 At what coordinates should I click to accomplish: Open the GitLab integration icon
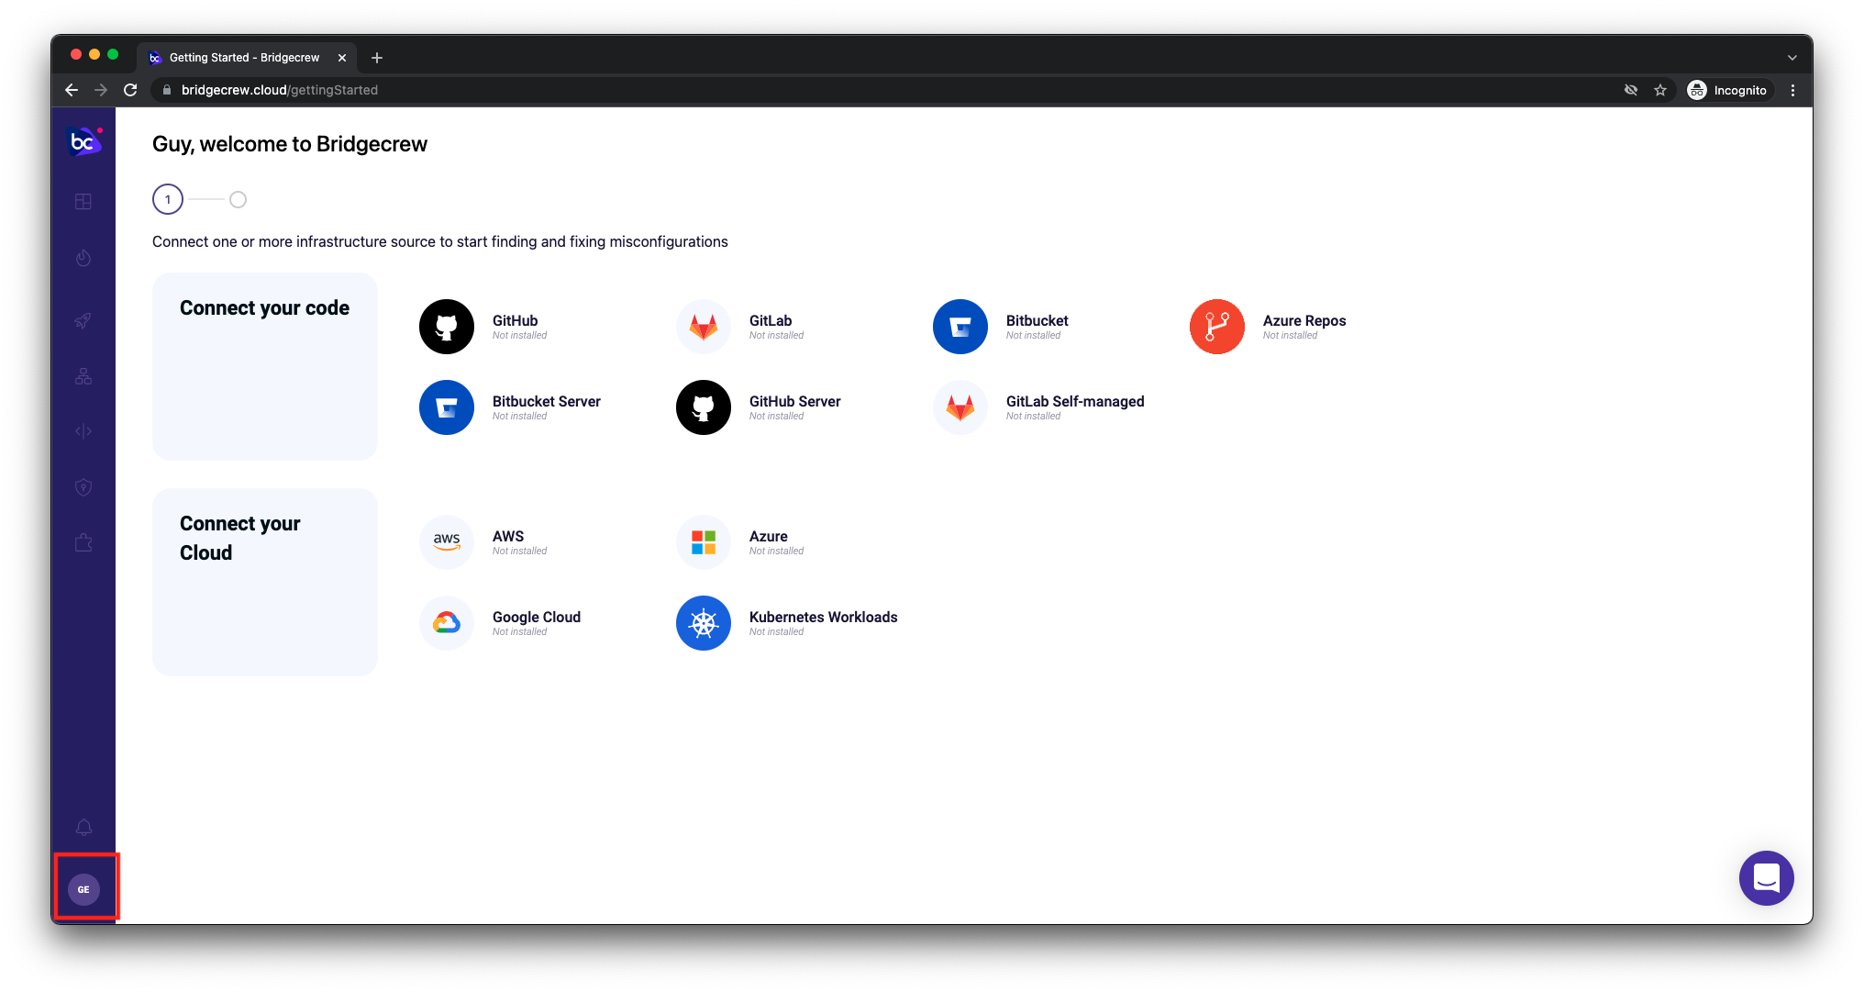(x=703, y=327)
